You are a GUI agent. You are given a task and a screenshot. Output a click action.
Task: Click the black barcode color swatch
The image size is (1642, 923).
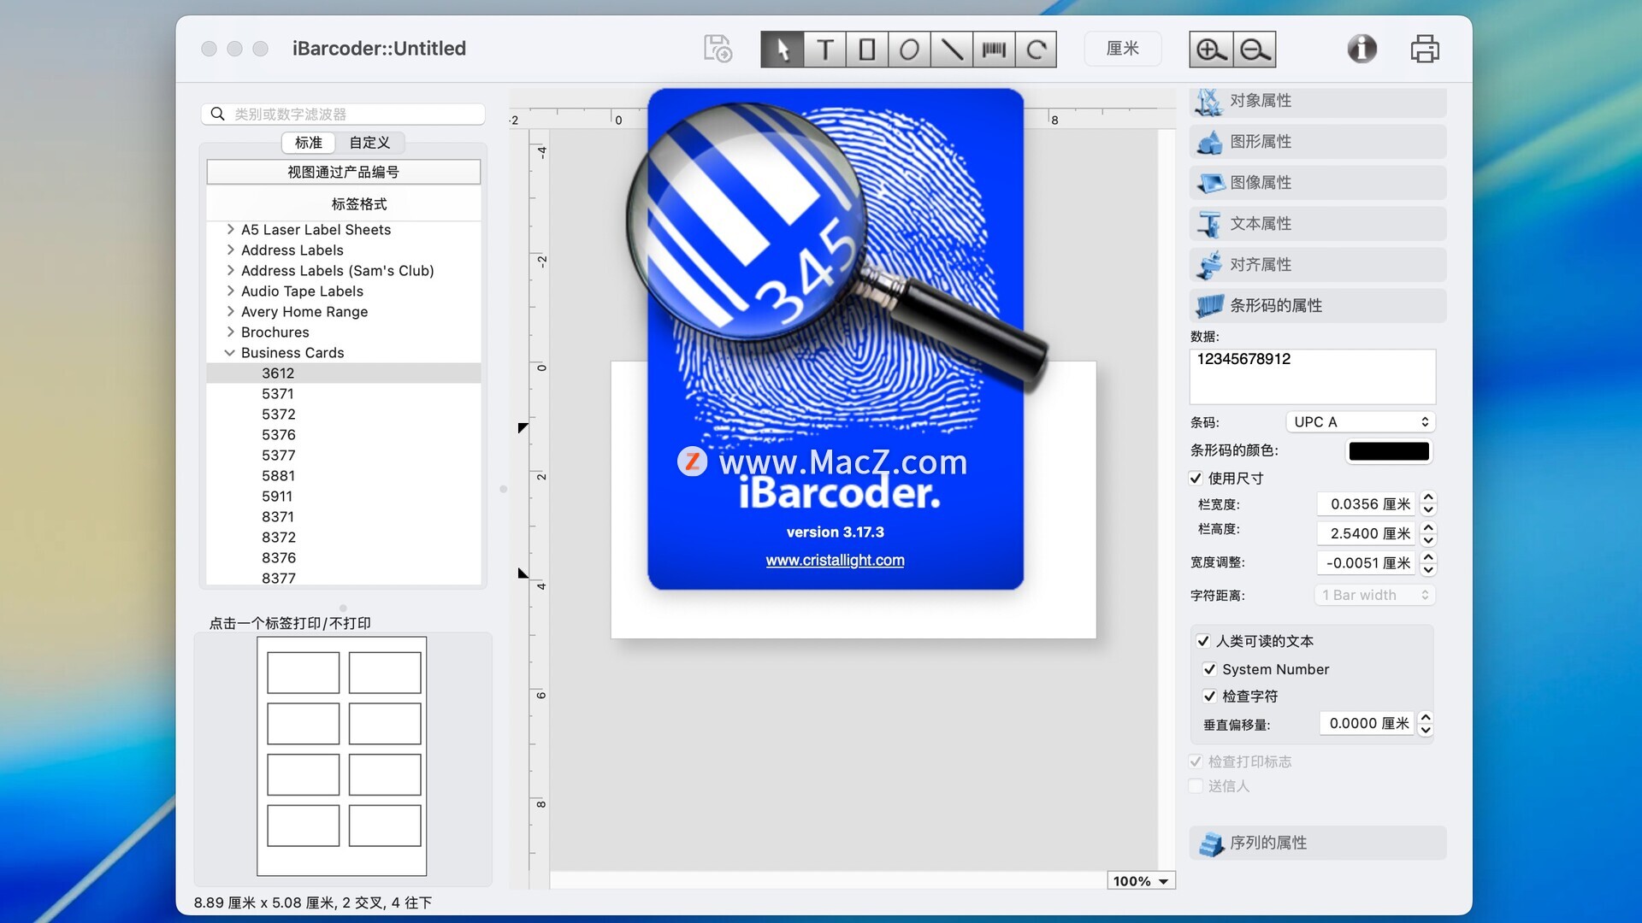tap(1388, 451)
